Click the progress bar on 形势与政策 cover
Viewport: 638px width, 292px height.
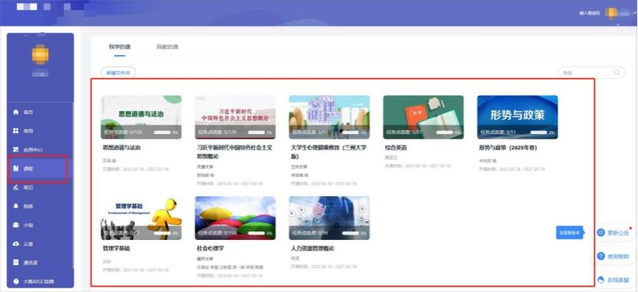tap(538, 133)
